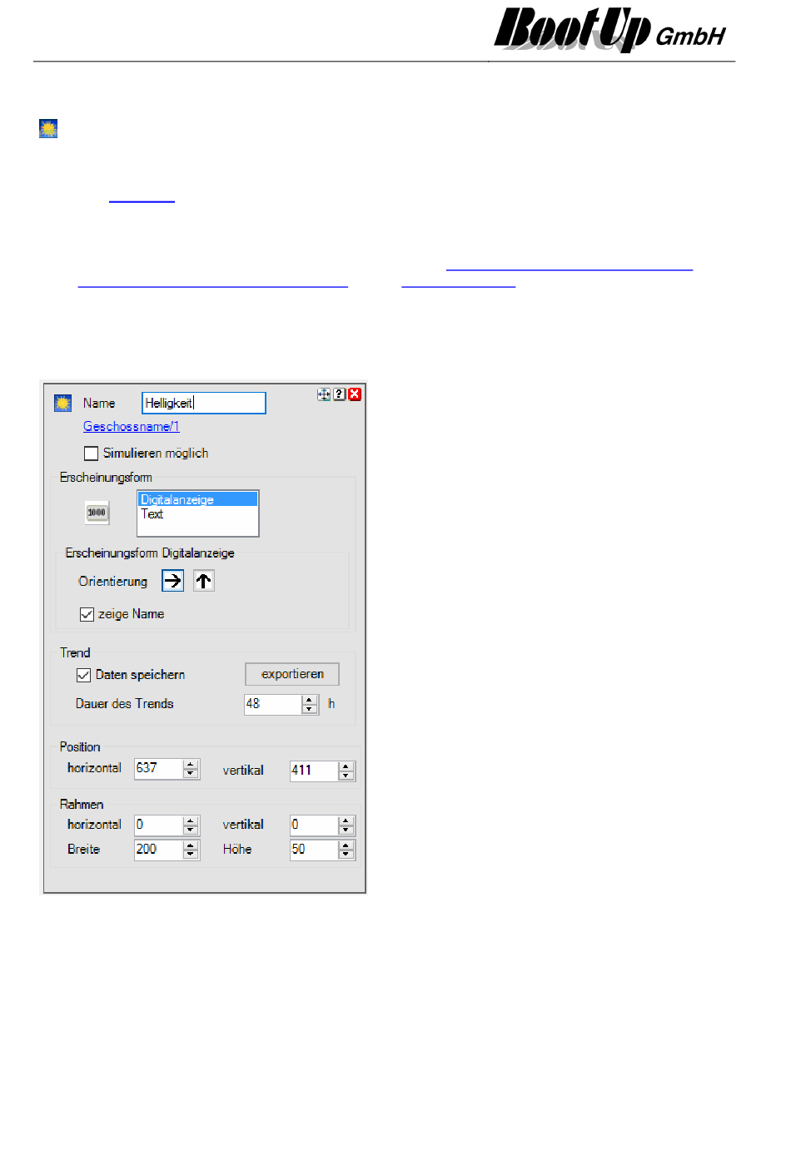The height and width of the screenshot is (1155, 791).
Task: Close the dialog with the red X
Action: 355,394
